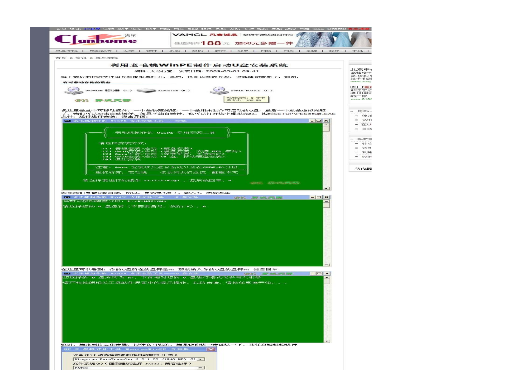
Task: Open the 业界 category tab
Action: pyautogui.click(x=243, y=51)
